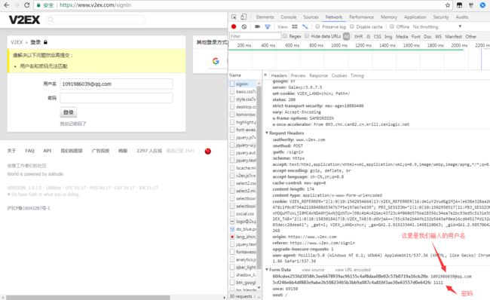
Task: Toggle the network filter funnel icon
Action: (268, 27)
